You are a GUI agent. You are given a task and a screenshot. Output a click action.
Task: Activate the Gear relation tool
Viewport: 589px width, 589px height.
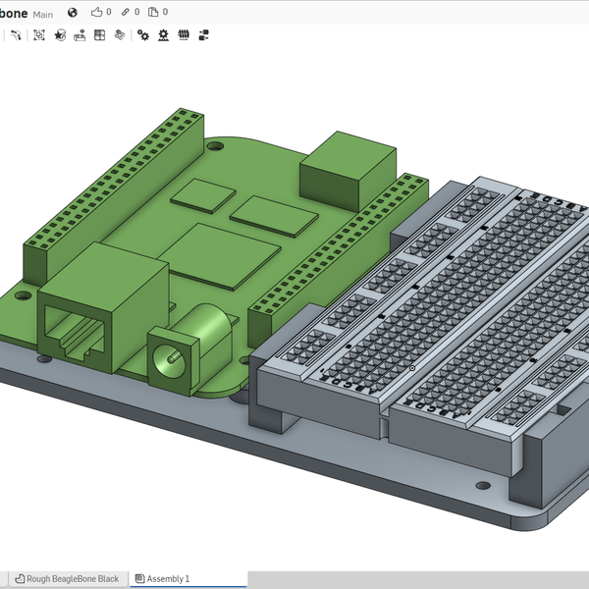[143, 35]
